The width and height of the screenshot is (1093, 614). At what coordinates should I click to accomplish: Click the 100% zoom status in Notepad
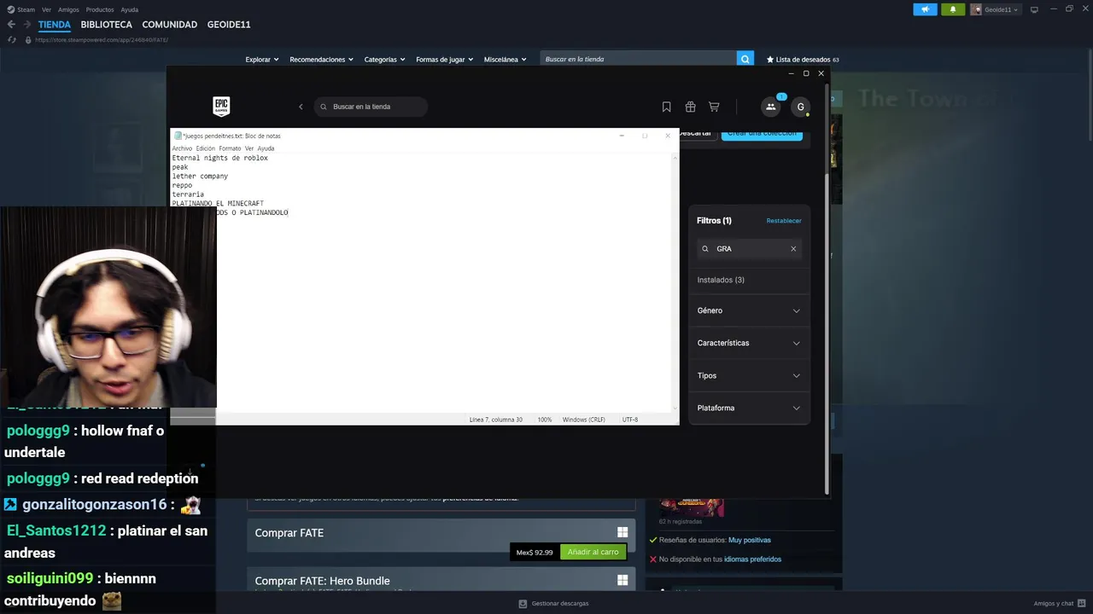[545, 420]
